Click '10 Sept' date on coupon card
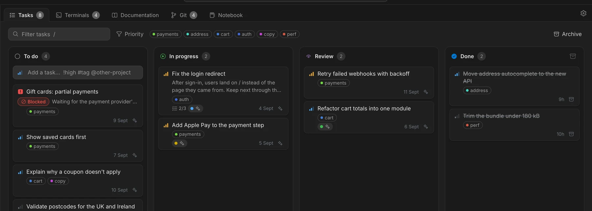This screenshot has width=592, height=211. [x=119, y=190]
